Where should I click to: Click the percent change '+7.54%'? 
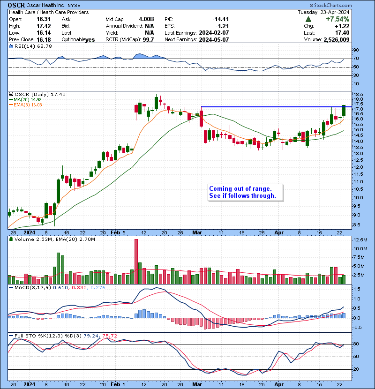337,19
